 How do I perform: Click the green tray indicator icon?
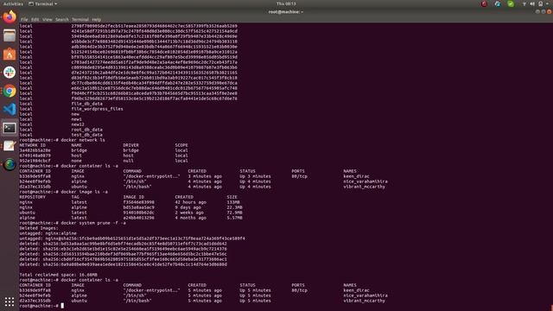click(x=511, y=3)
